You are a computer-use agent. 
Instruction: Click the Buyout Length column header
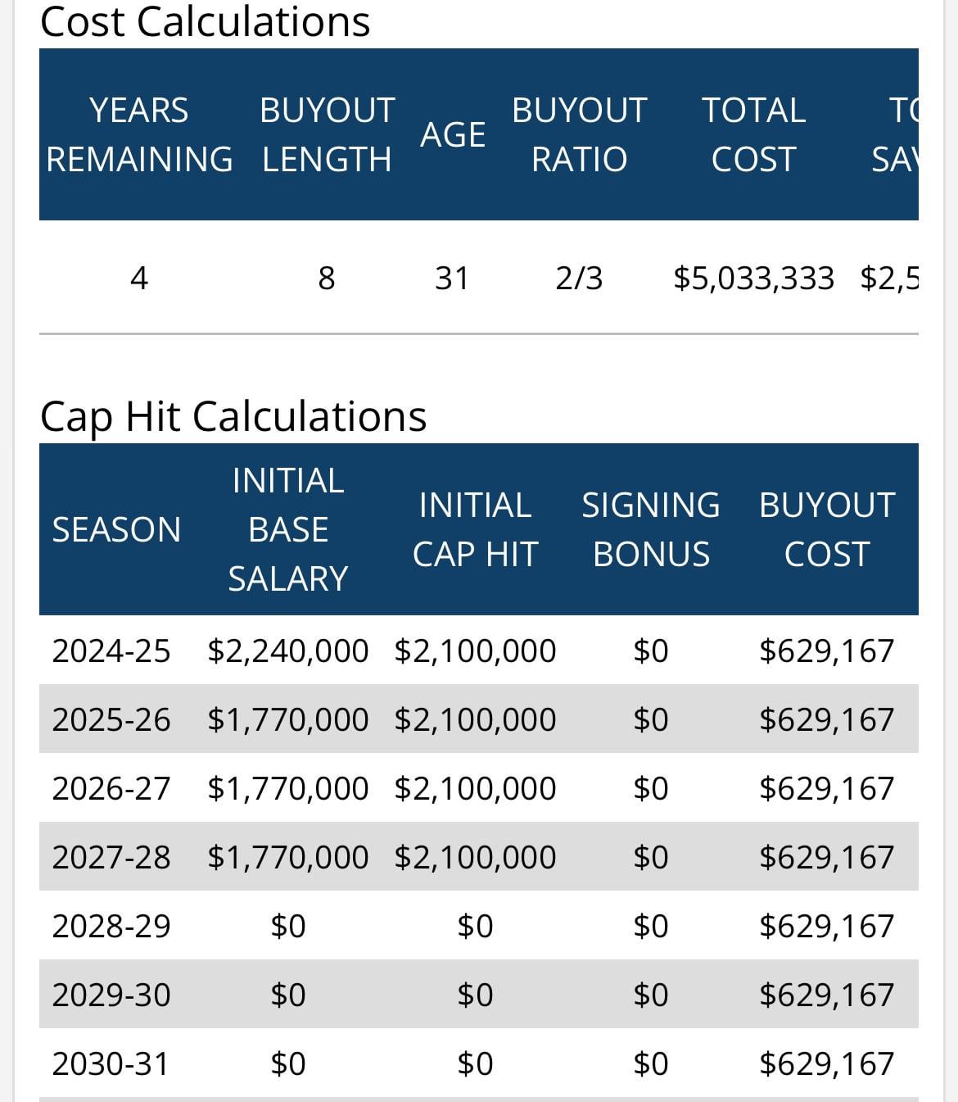tap(327, 134)
